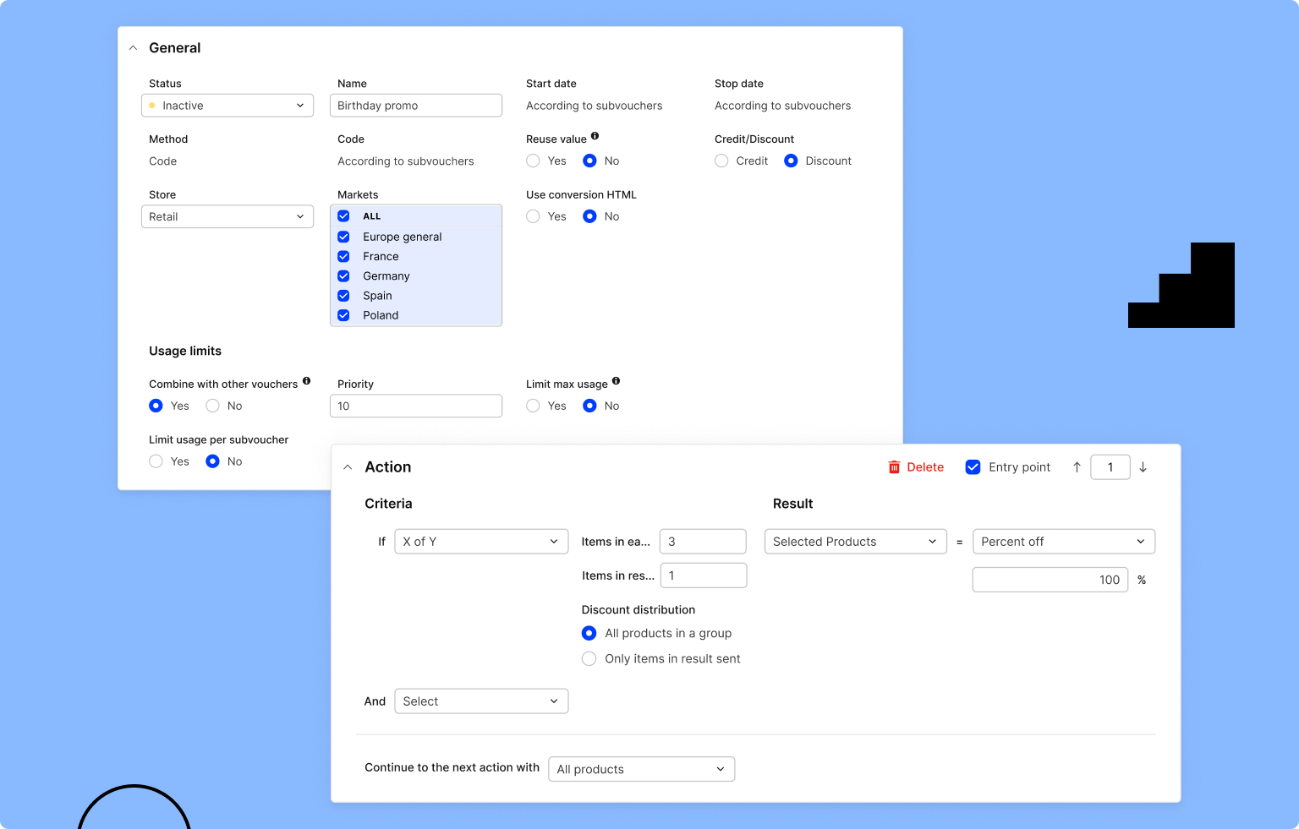
Task: Open the Percent off result dropdown
Action: click(x=1063, y=542)
